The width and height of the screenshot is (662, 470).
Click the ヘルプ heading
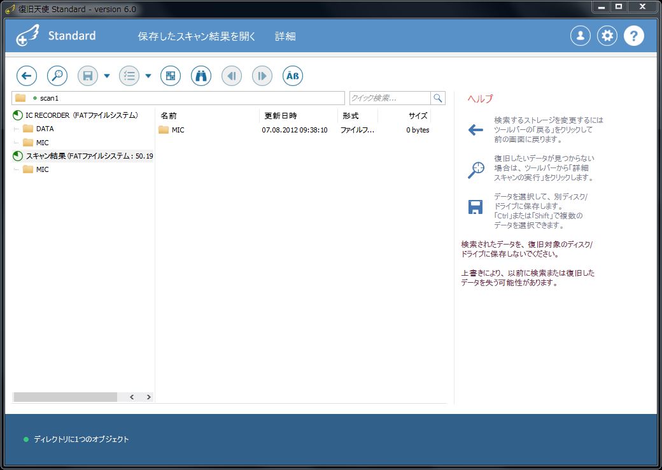(x=480, y=99)
